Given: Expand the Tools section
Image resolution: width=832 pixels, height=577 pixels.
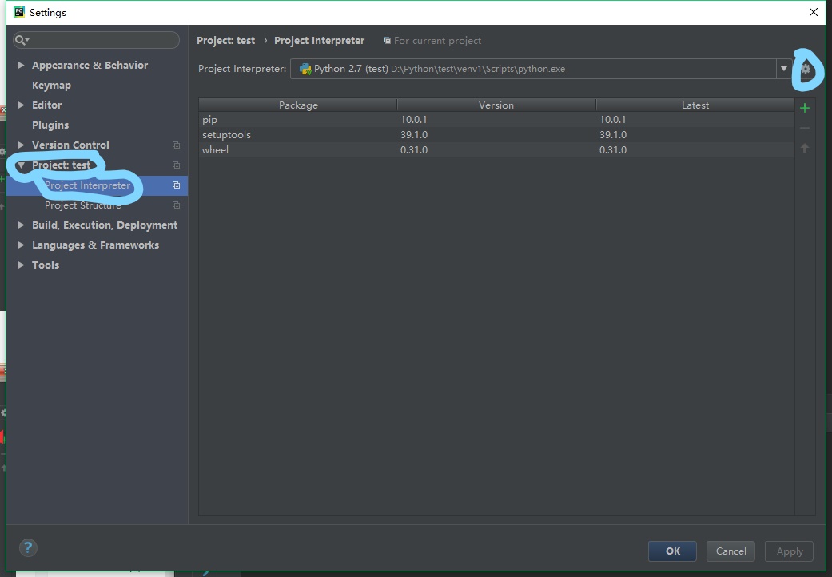Looking at the screenshot, I should [x=21, y=265].
